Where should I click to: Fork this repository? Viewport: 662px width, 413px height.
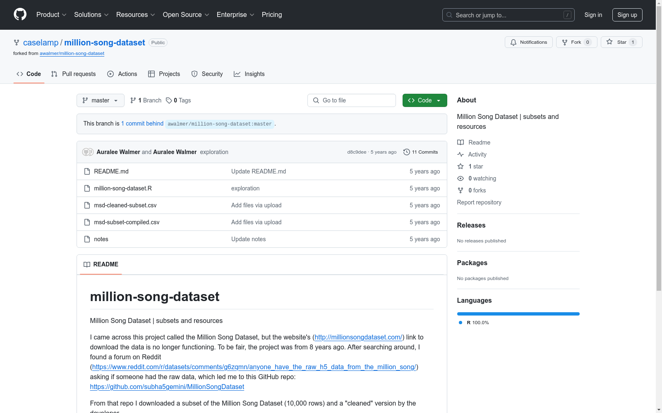(x=576, y=42)
